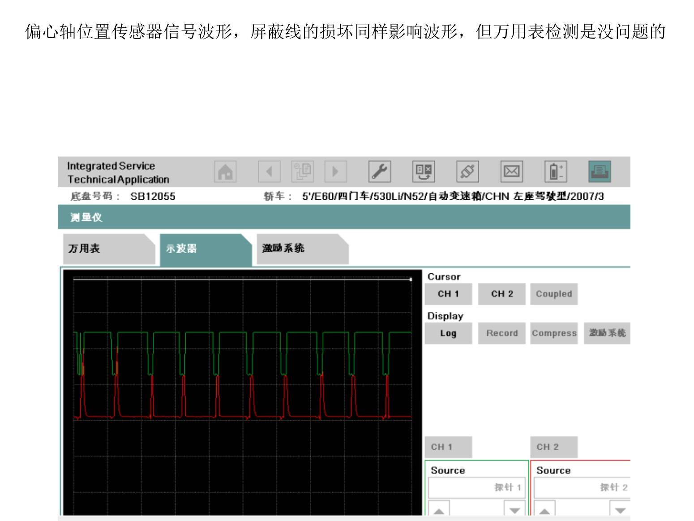Open the vehicle connection plug icon

click(x=467, y=172)
